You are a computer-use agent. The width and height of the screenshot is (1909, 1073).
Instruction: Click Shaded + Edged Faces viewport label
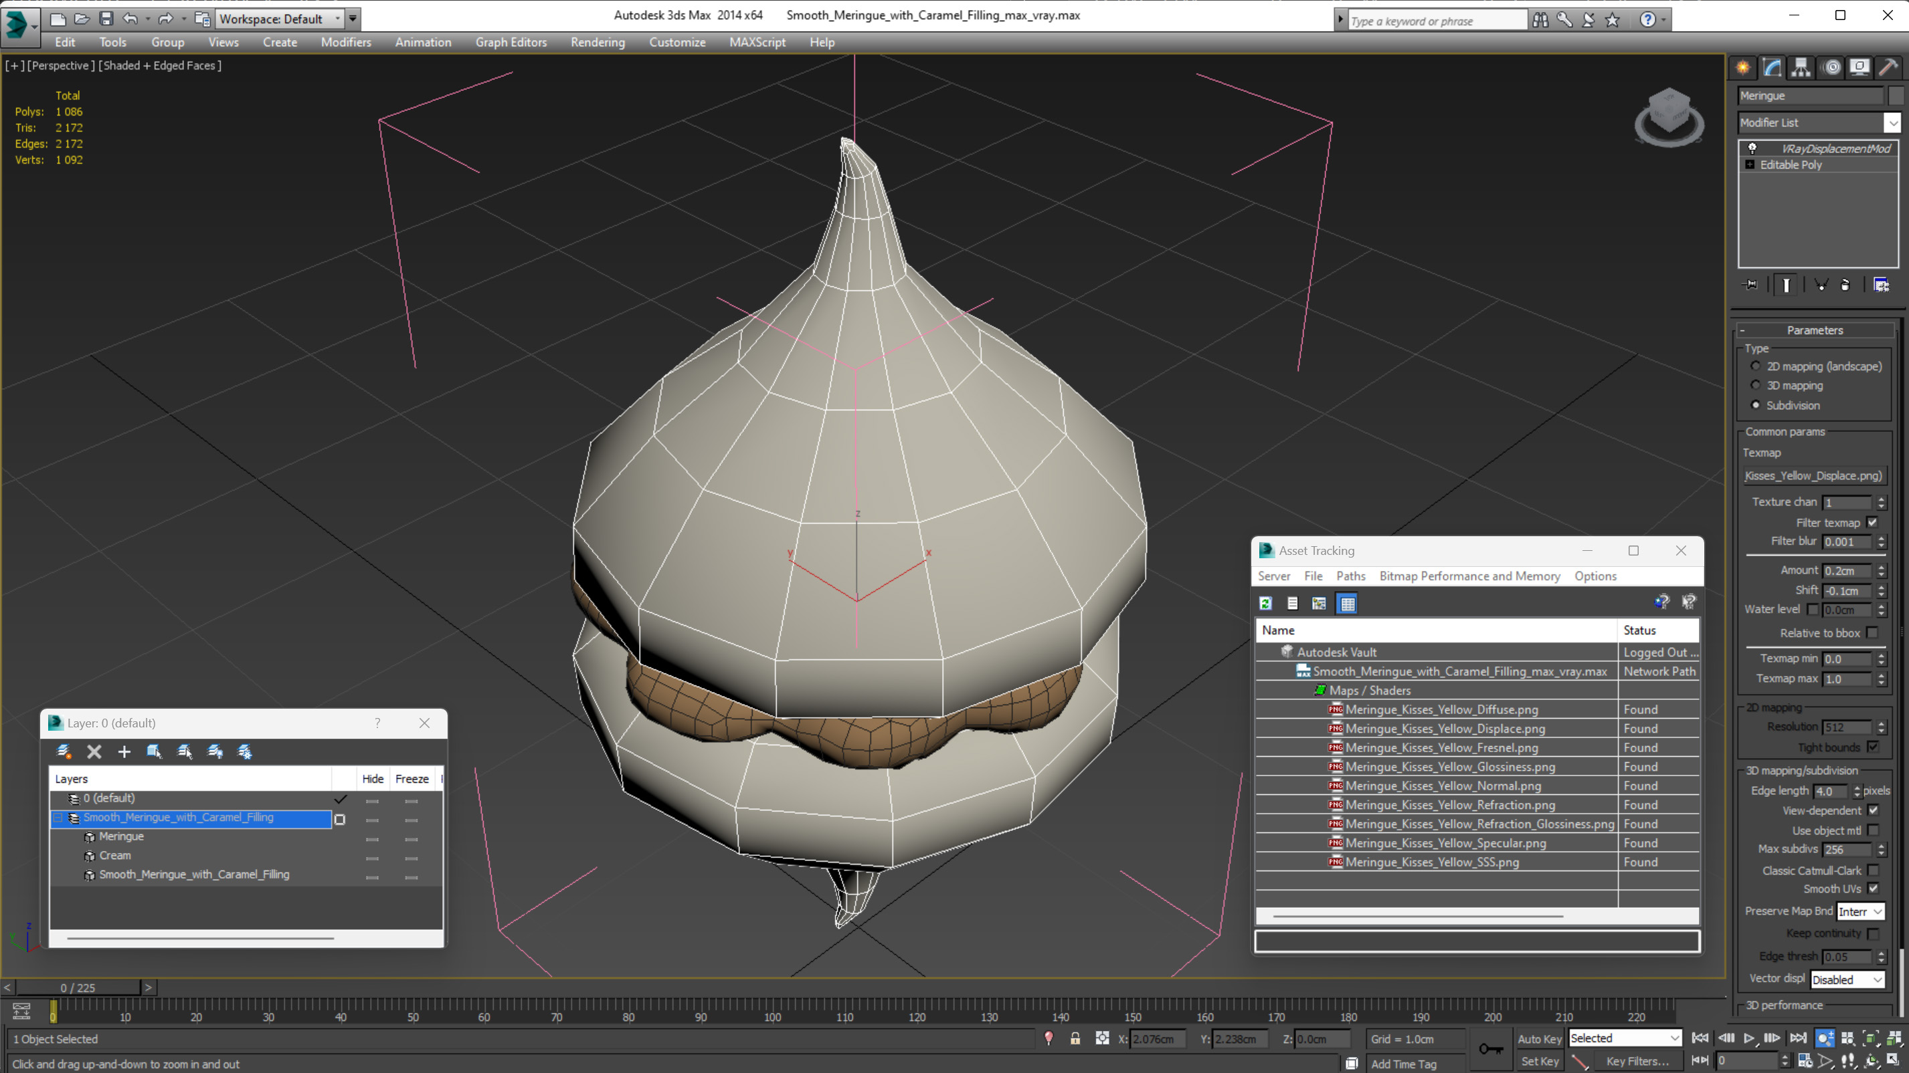coord(160,65)
